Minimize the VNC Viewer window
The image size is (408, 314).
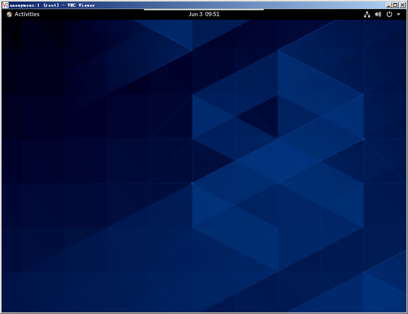pos(389,5)
